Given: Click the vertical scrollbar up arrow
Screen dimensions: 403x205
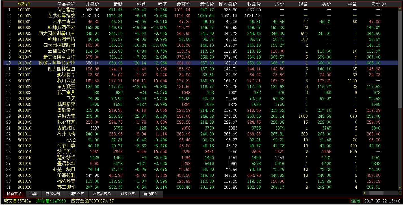Looking at the screenshot, I should pos(400,9).
